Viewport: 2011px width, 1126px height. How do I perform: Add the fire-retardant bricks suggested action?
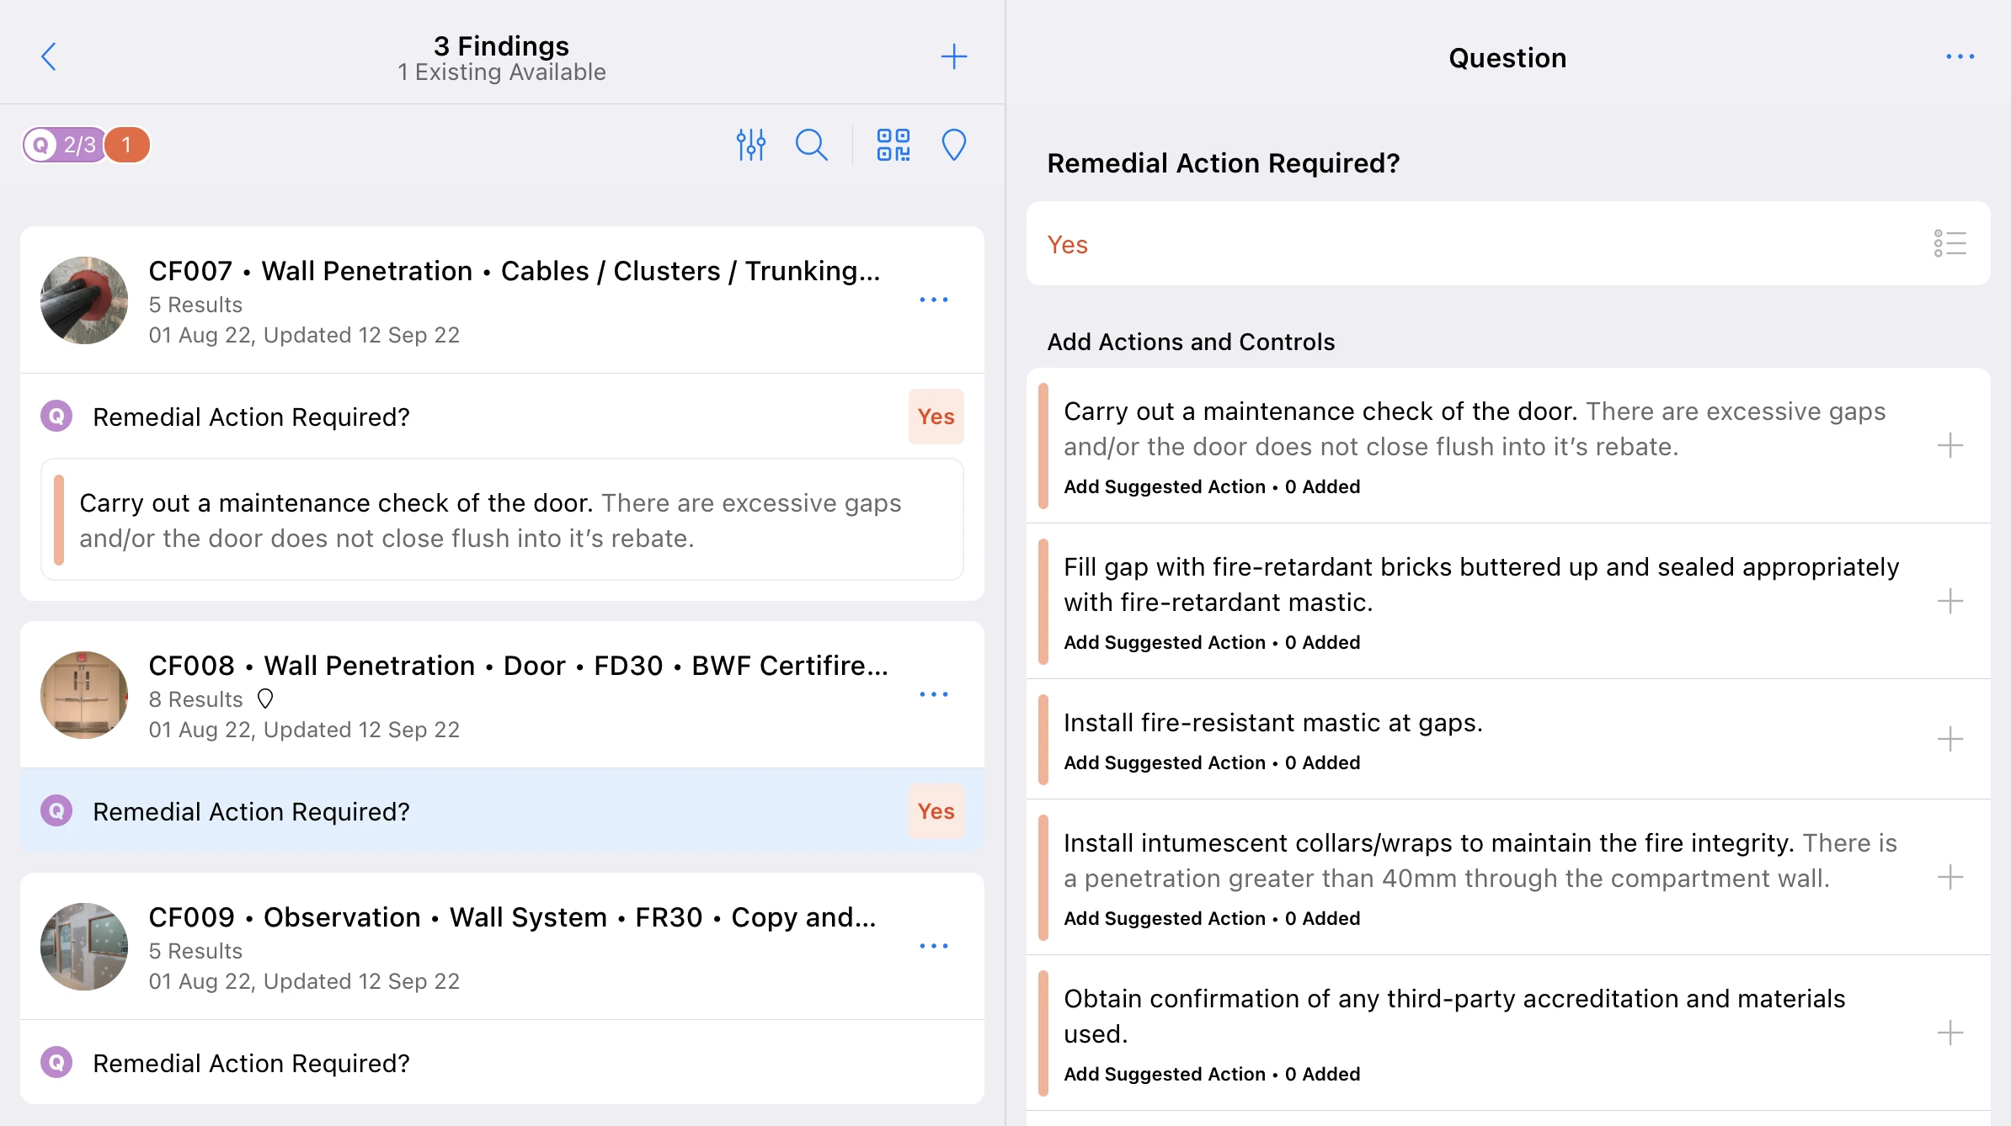click(1950, 601)
